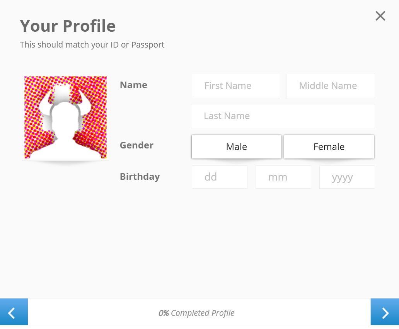The height and width of the screenshot is (329, 399).
Task: Click the ID or Passport subtitle text
Action: 92,45
